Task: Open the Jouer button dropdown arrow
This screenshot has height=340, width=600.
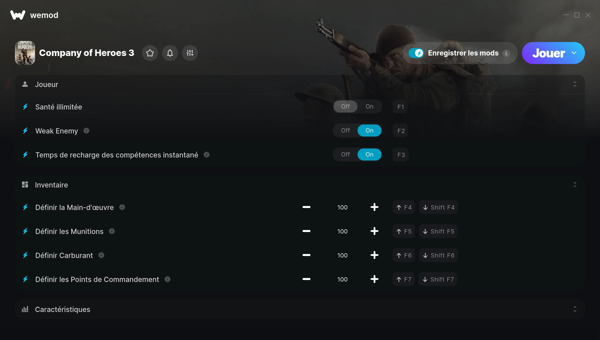Action: [574, 53]
